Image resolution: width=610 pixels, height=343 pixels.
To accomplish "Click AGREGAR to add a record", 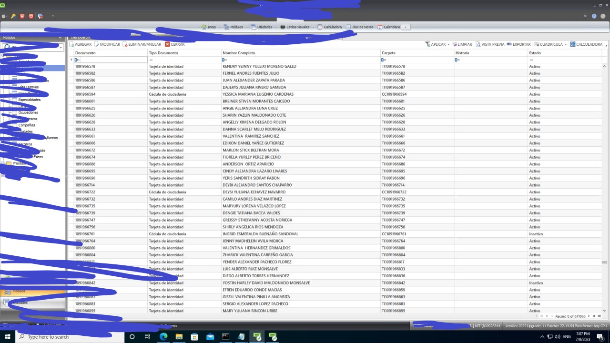I will click(81, 44).
